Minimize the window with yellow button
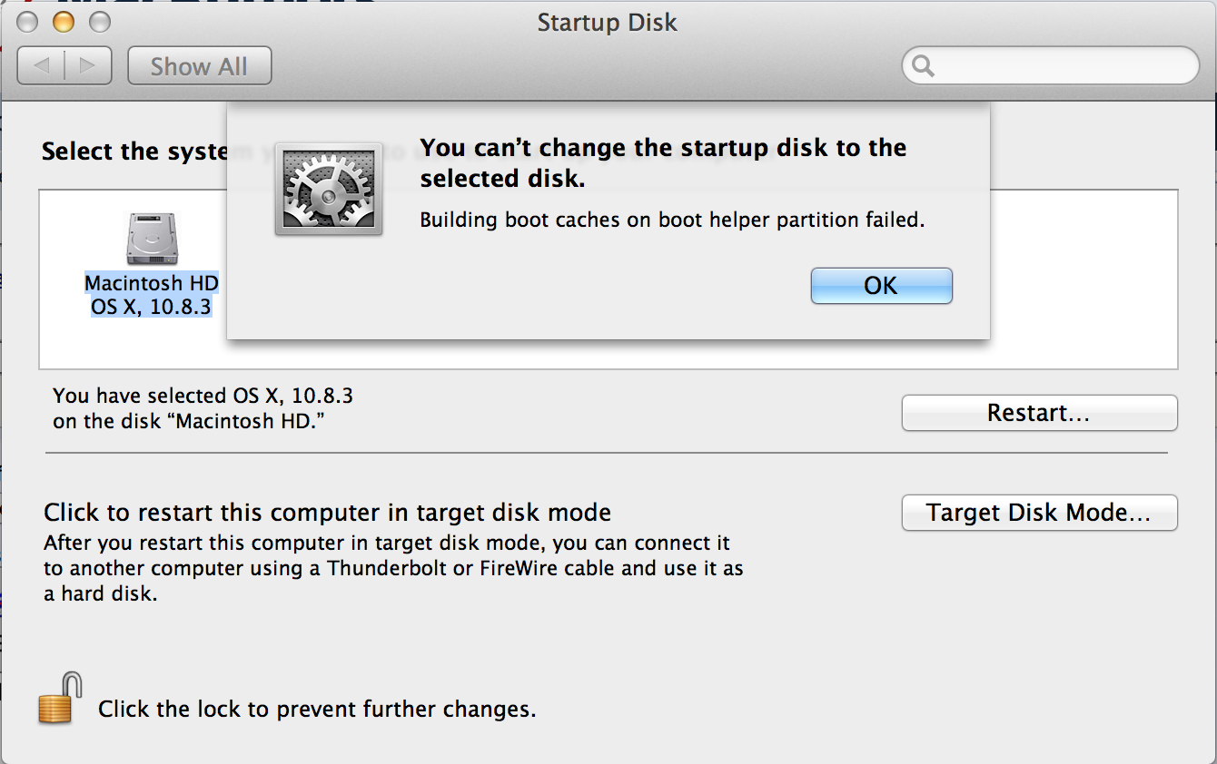This screenshot has width=1217, height=764. (63, 22)
